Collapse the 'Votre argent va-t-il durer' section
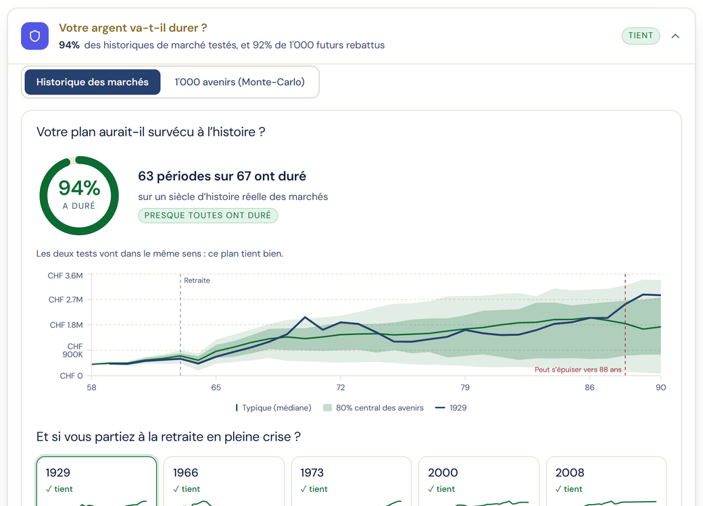703x506 pixels. (x=675, y=36)
